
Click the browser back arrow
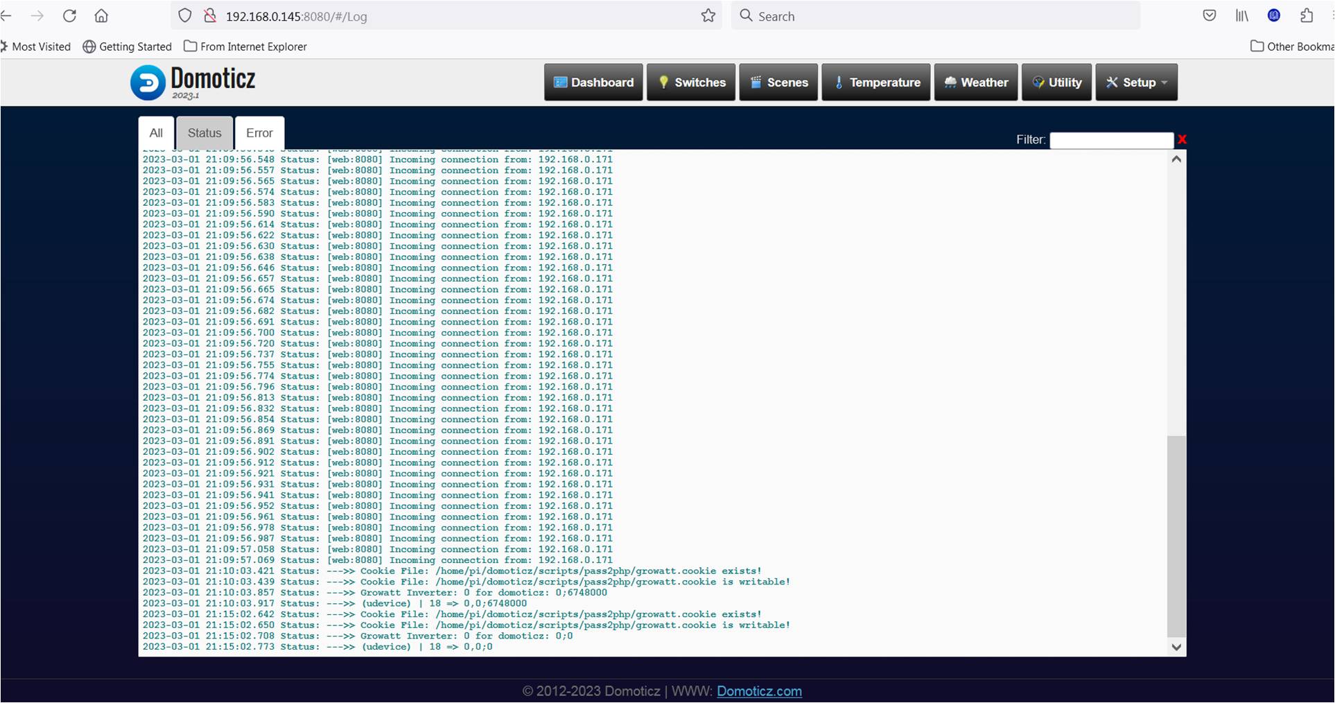click(x=6, y=15)
